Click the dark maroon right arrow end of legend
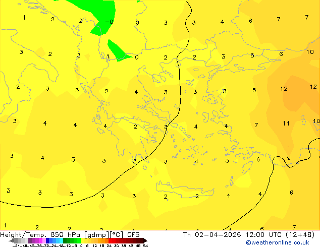The width and height of the screenshot is (320, 247). pos(145,240)
